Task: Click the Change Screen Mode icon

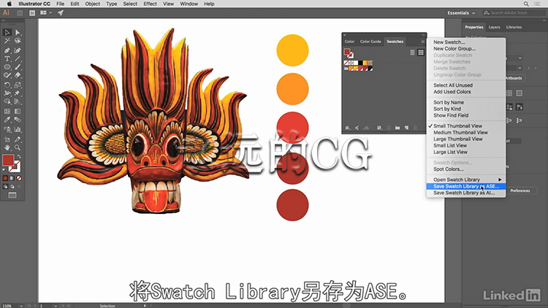Action: tap(12, 195)
